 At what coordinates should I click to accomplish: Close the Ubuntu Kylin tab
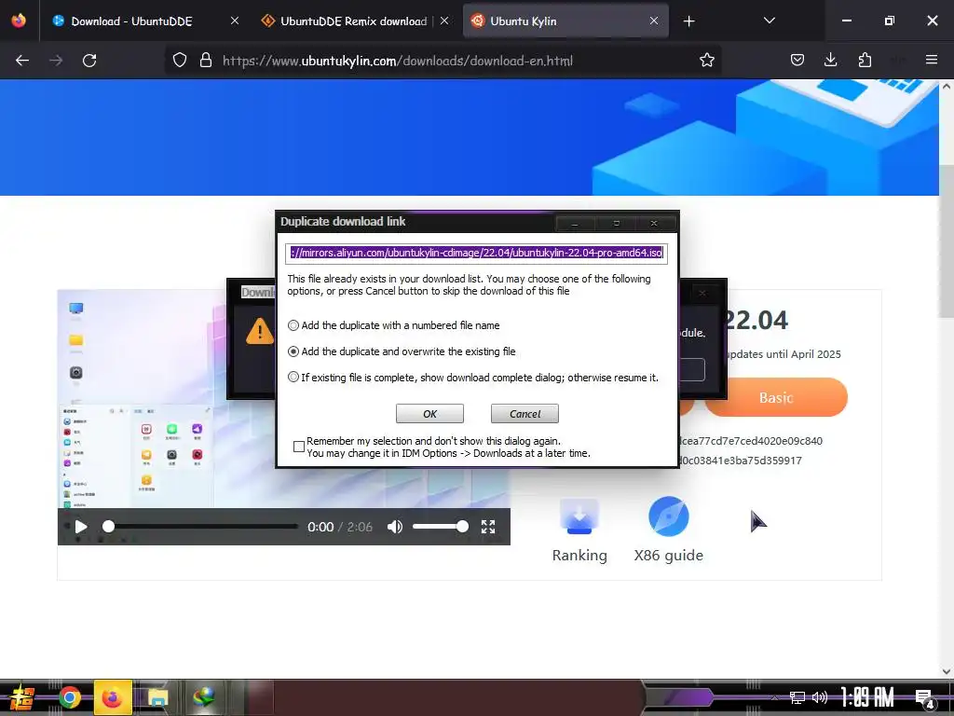653,21
